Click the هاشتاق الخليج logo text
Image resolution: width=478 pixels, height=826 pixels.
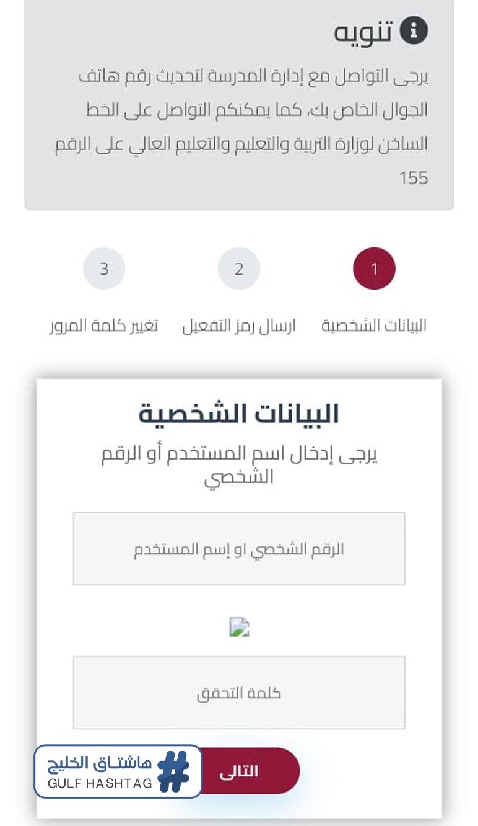[100, 763]
